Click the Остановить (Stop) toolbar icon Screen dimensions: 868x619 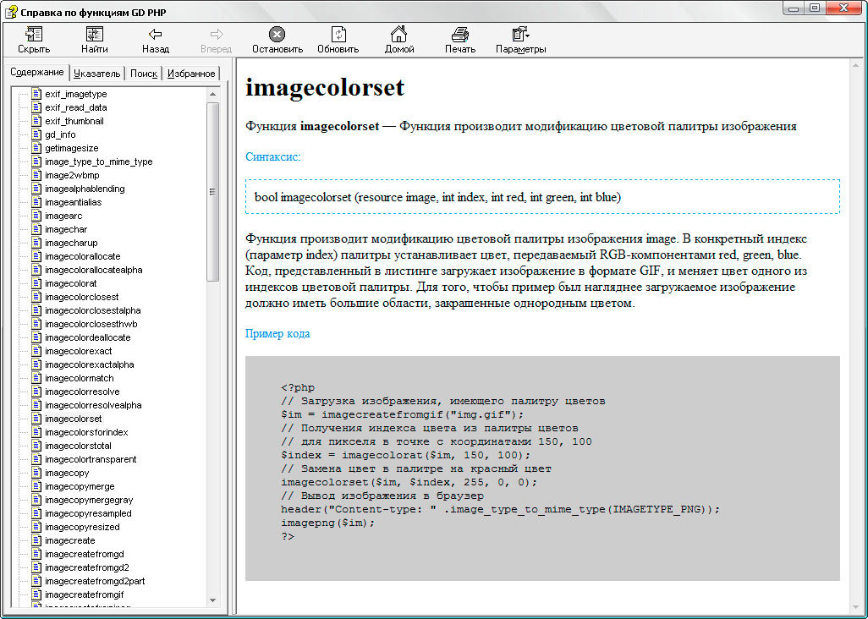277,35
